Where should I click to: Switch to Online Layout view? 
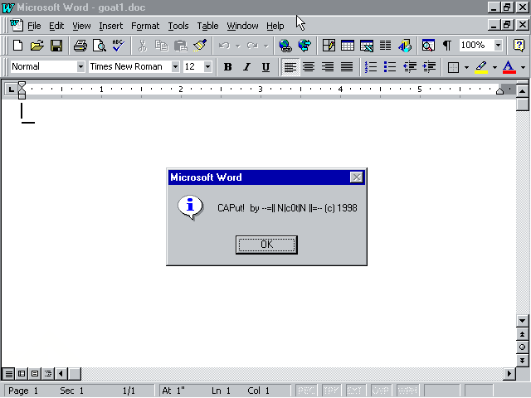(x=22, y=374)
